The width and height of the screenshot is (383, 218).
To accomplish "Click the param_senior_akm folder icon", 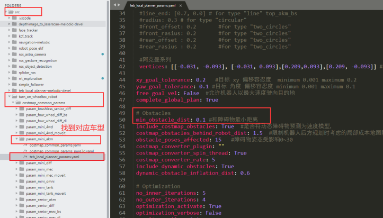I will 21,199.
